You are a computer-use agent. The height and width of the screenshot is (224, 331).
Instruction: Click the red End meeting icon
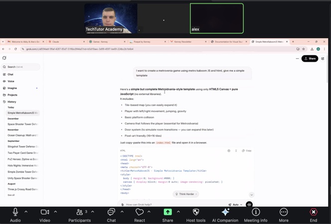[x=313, y=212]
